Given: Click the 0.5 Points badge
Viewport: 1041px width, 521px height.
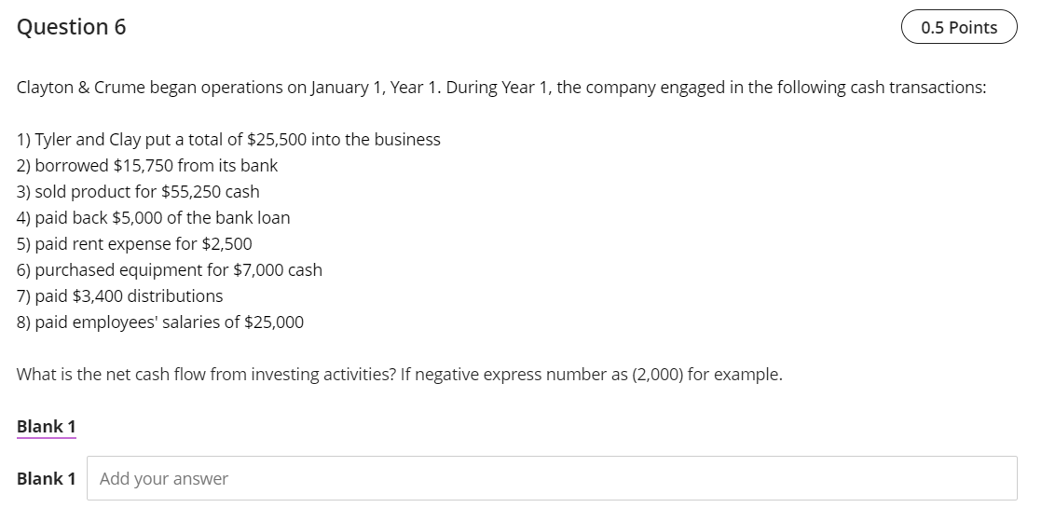Looking at the screenshot, I should point(958,27).
